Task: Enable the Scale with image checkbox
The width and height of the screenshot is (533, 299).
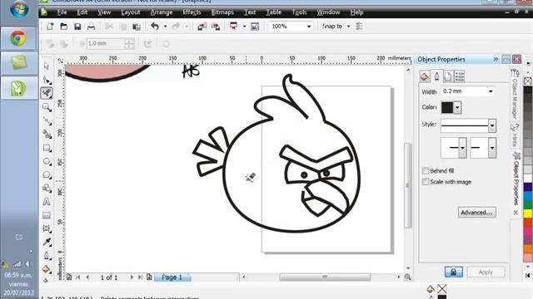Action: (x=426, y=182)
